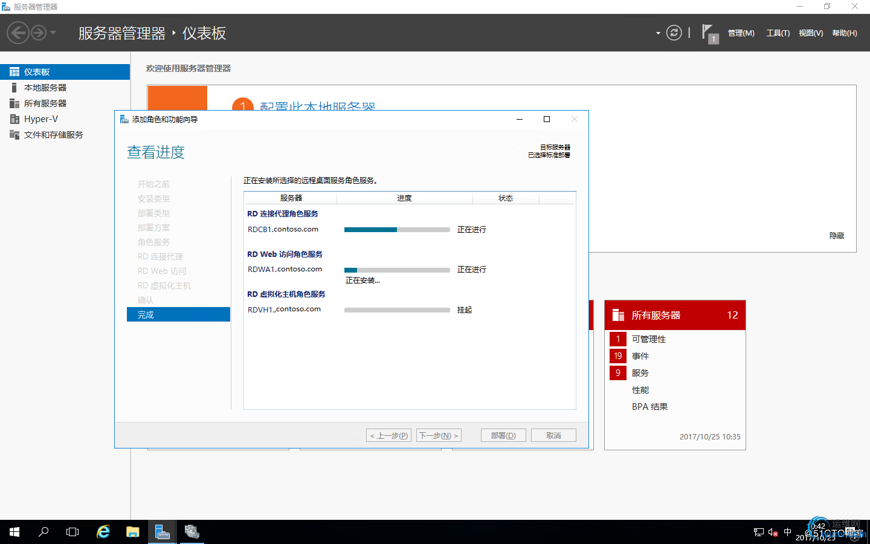Click the taskbar search icon
This screenshot has height=544, width=870.
point(43,532)
